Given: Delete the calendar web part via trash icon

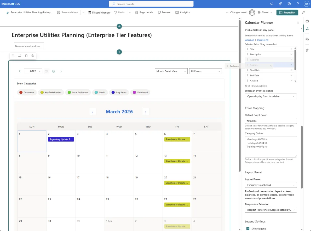Looking at the screenshot, I should tap(32, 56).
